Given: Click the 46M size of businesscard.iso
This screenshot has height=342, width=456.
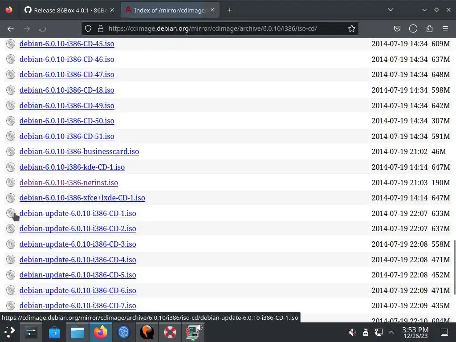Looking at the screenshot, I should [x=439, y=151].
